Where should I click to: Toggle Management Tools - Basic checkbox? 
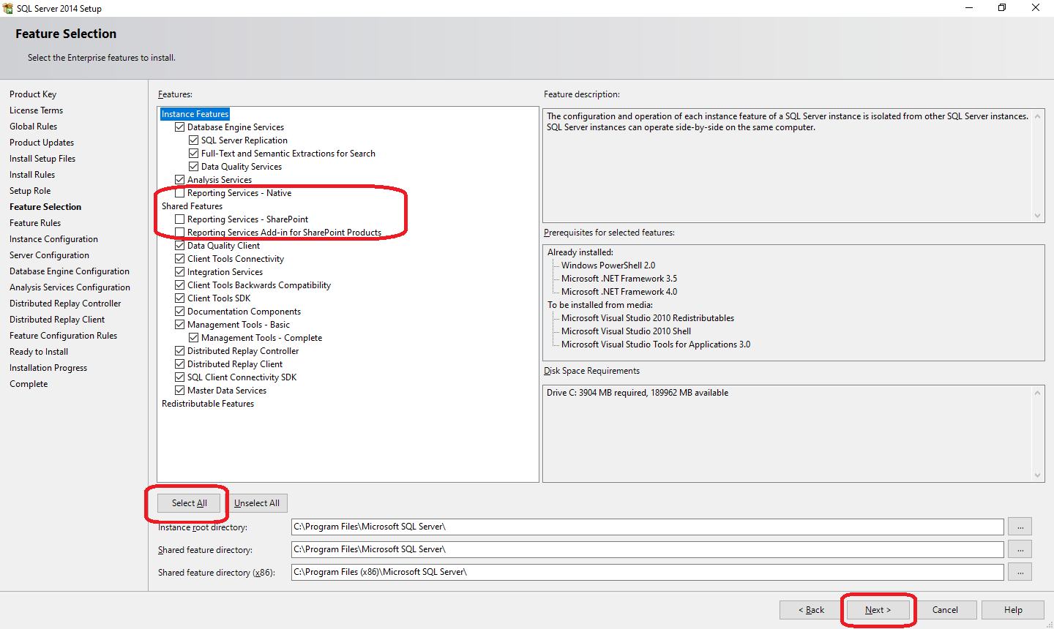179,325
